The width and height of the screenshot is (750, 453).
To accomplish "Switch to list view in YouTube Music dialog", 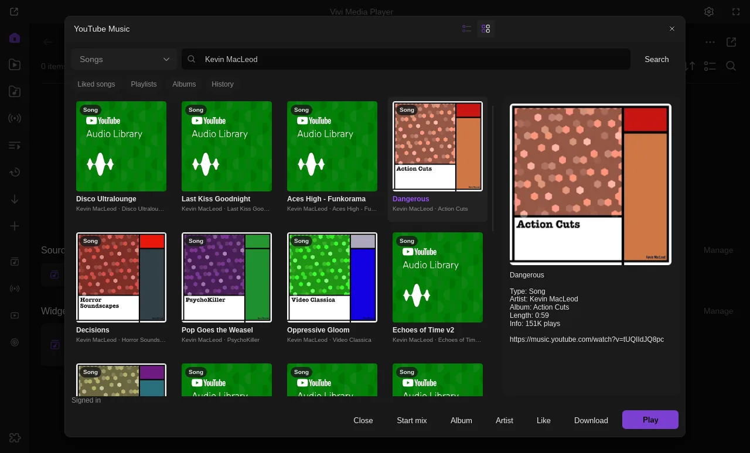I will point(467,29).
